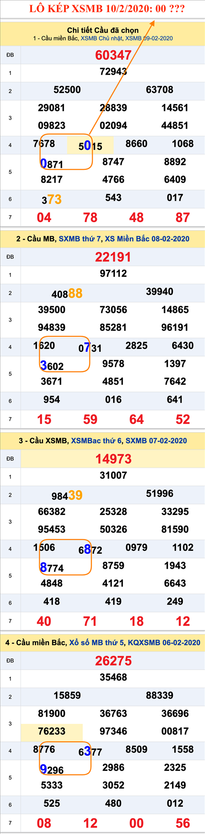205x834 pixels.
Task: Click the headline Lô Kép XSMB 10/2/2020
Action: click(107, 9)
